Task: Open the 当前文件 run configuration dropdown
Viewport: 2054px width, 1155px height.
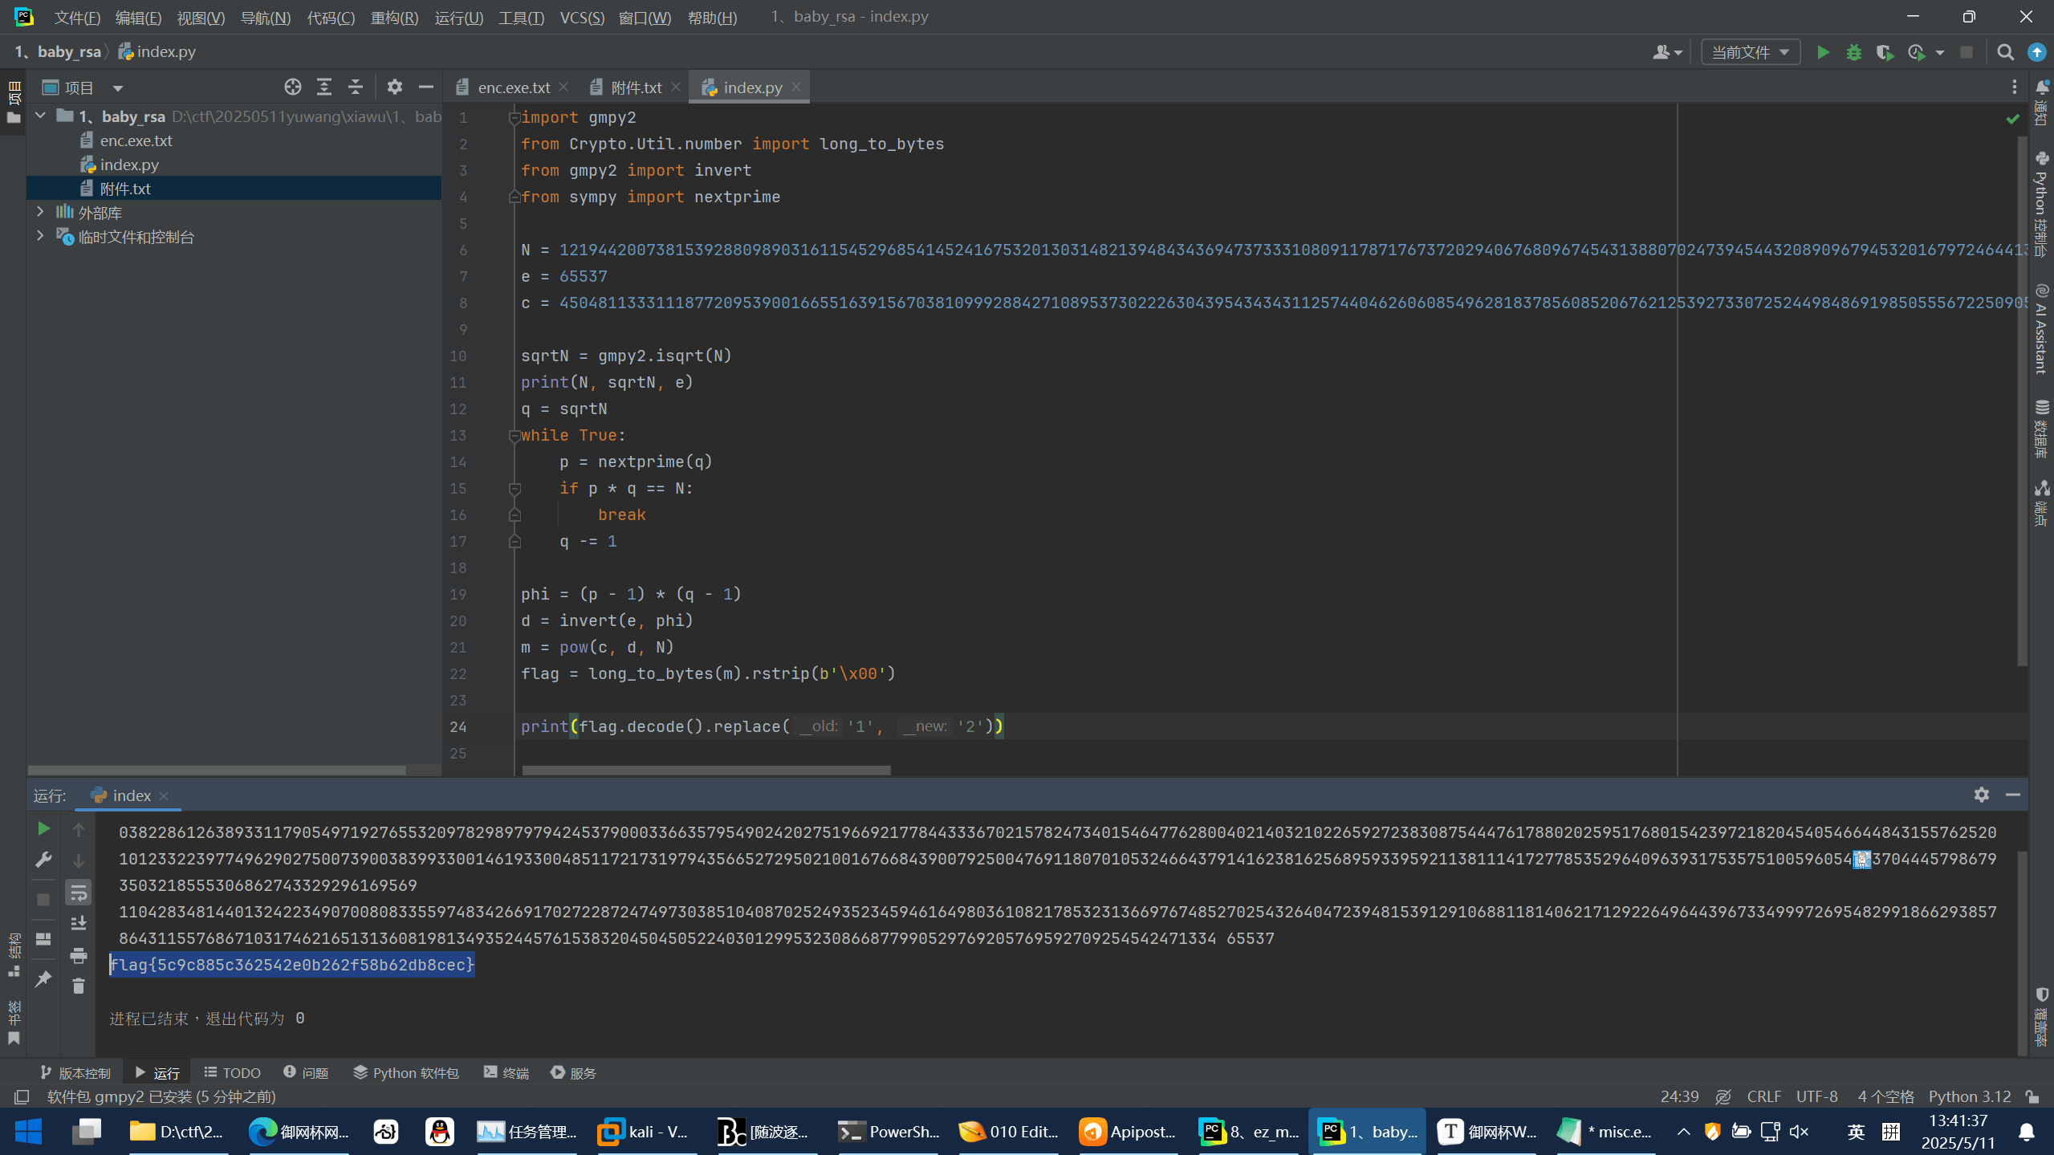Action: click(x=1751, y=52)
